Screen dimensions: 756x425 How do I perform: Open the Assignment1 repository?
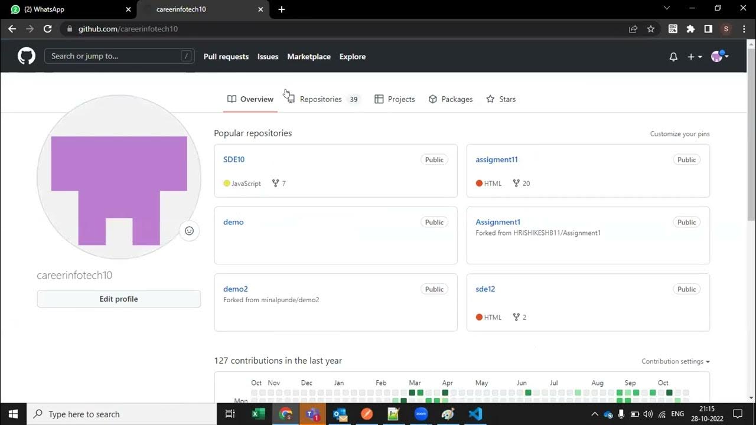[x=498, y=222]
